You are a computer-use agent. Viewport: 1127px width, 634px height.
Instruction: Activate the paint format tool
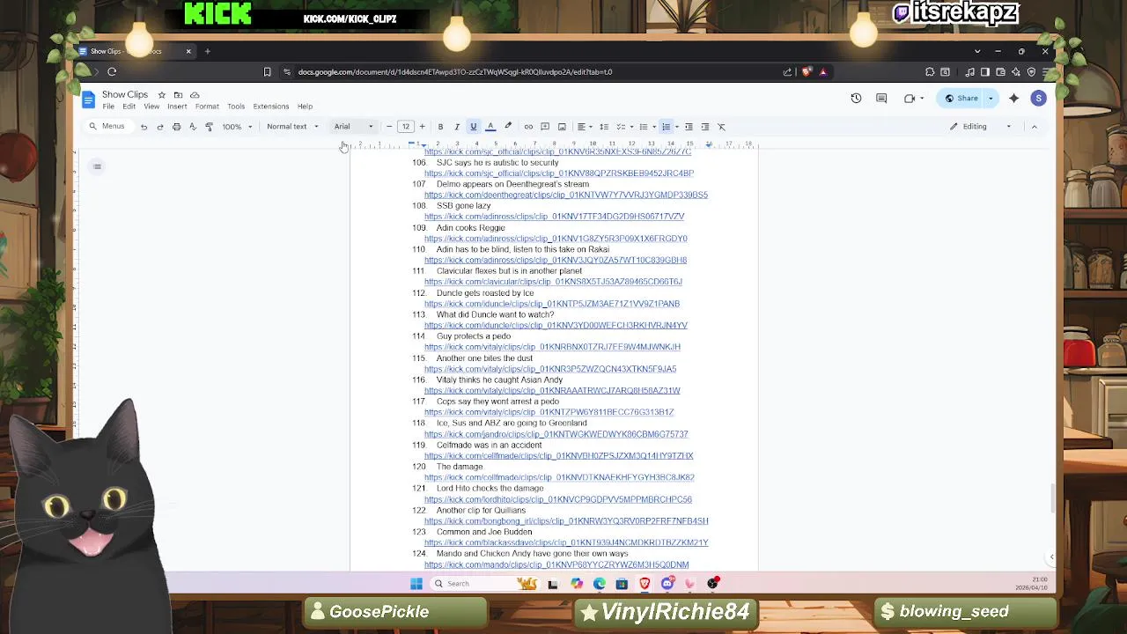coord(209,127)
